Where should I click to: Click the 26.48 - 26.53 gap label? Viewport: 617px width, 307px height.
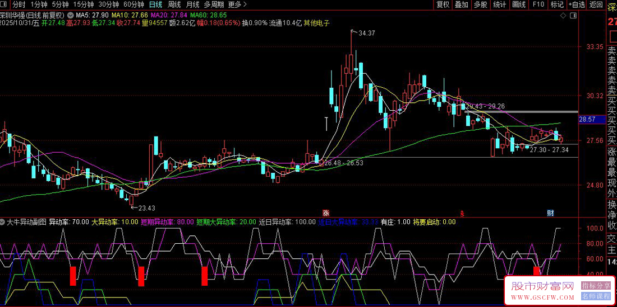click(x=343, y=163)
